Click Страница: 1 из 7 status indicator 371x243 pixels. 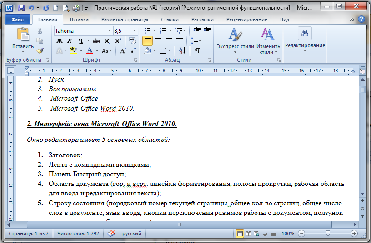[x=29, y=233]
